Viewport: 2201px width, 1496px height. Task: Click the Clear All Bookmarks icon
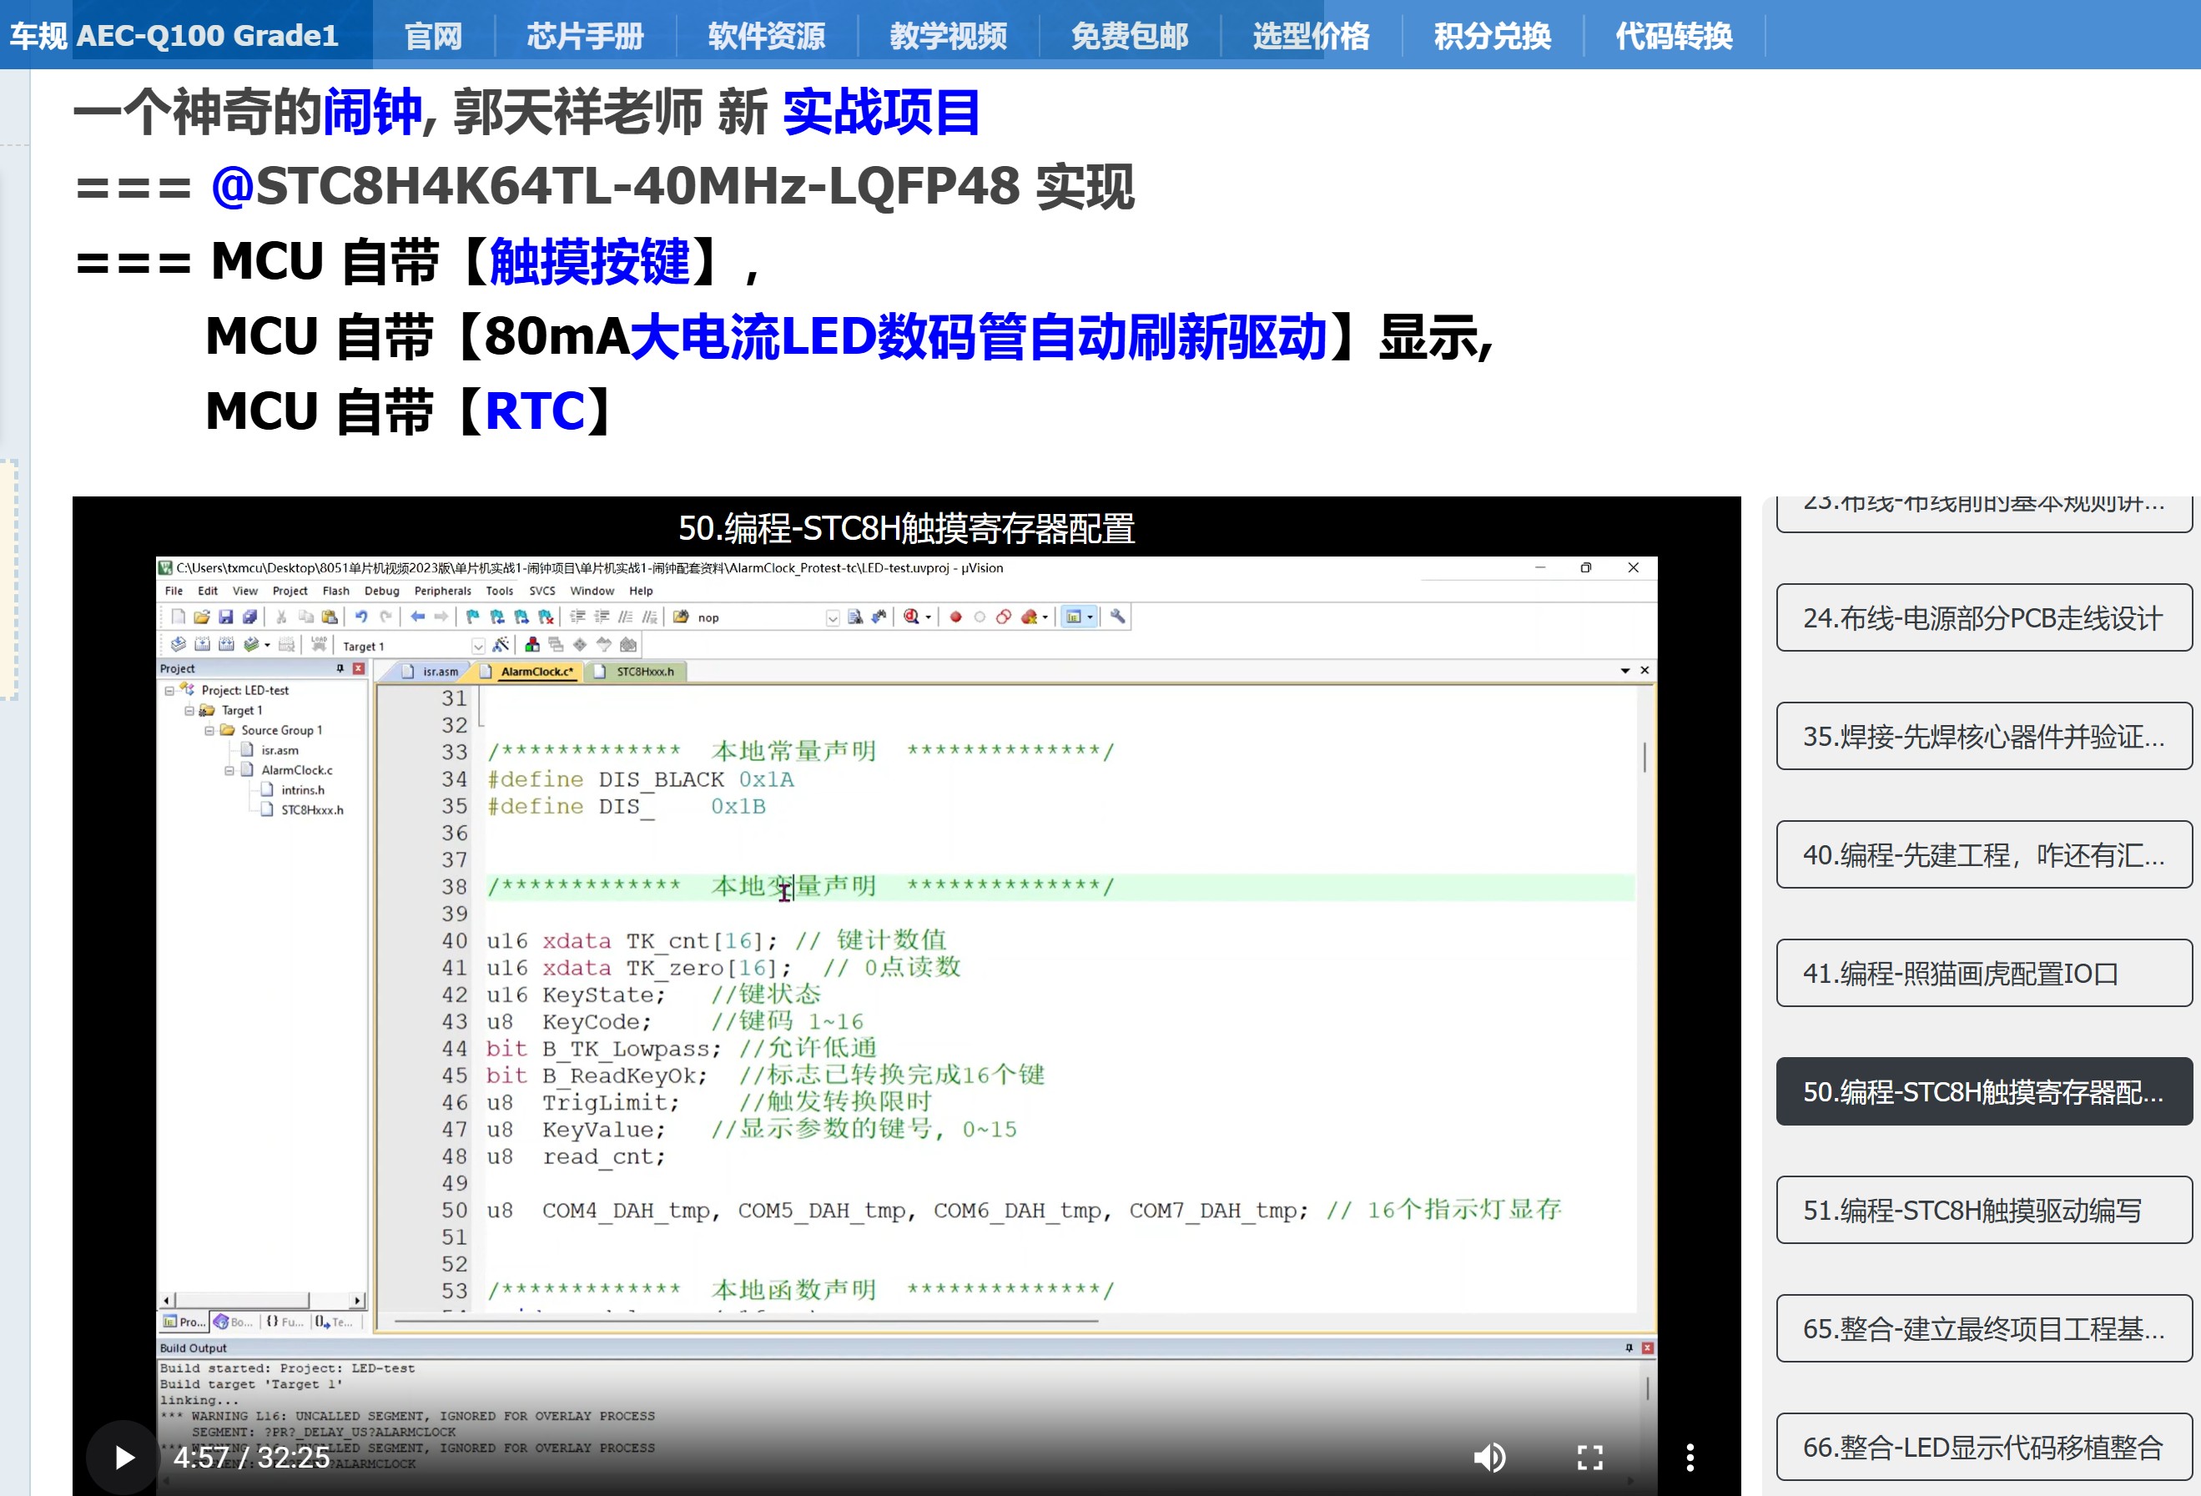546,617
